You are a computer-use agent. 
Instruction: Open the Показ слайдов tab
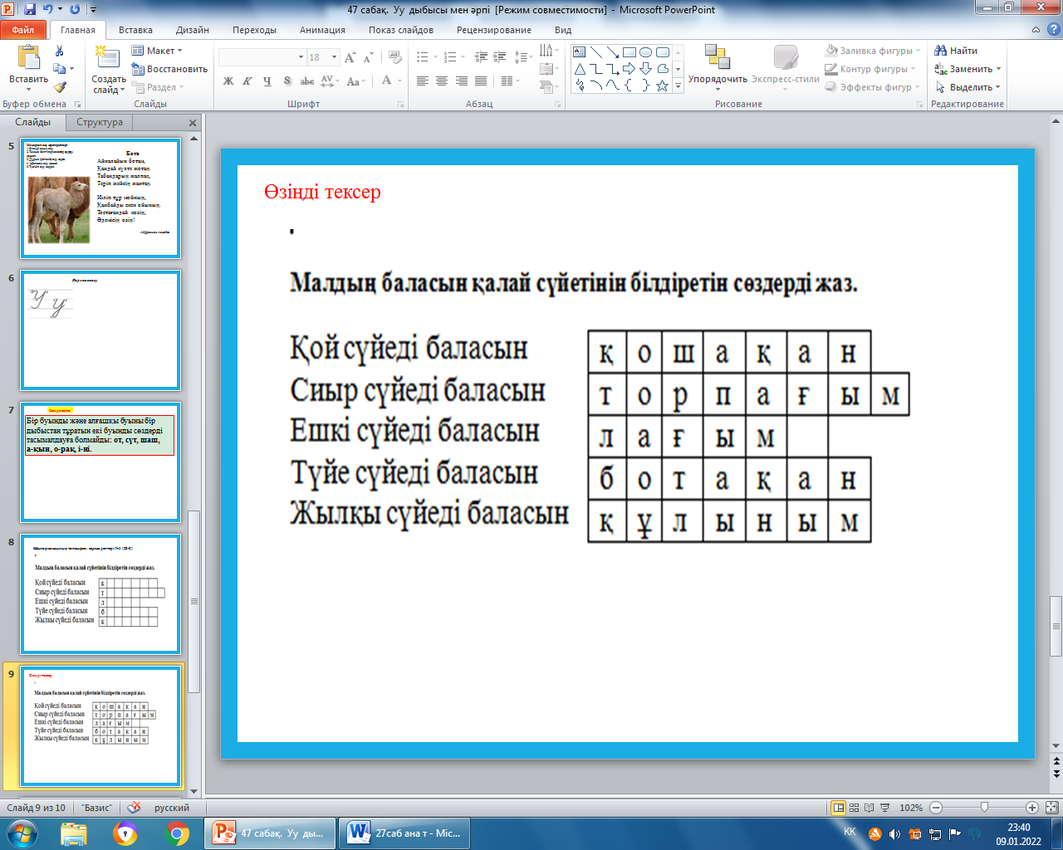click(x=401, y=30)
